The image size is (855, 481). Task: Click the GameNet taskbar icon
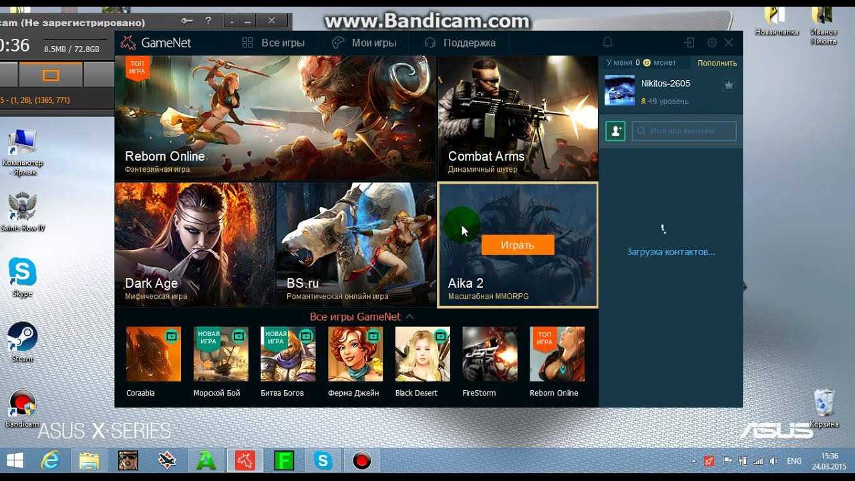point(245,460)
